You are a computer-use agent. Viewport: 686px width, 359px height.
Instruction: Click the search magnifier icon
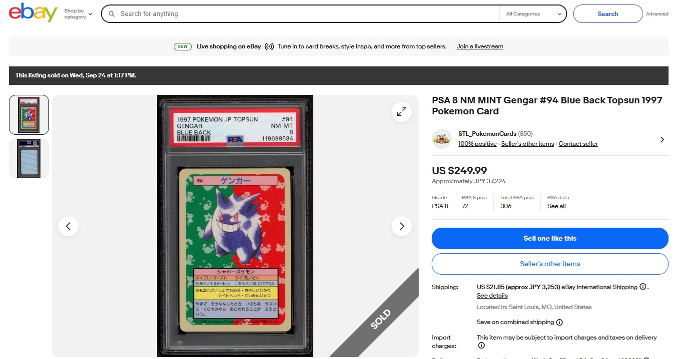tap(112, 14)
